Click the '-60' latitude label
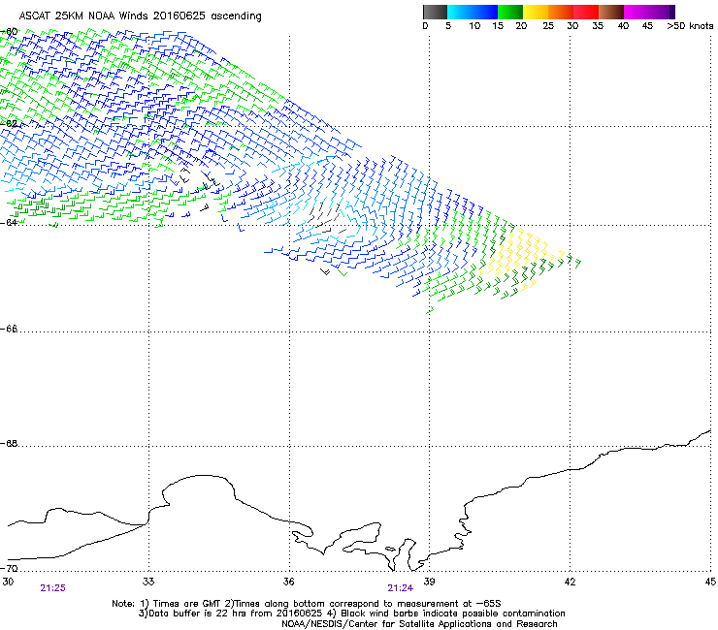Image resolution: width=718 pixels, height=630 pixels. [x=10, y=32]
